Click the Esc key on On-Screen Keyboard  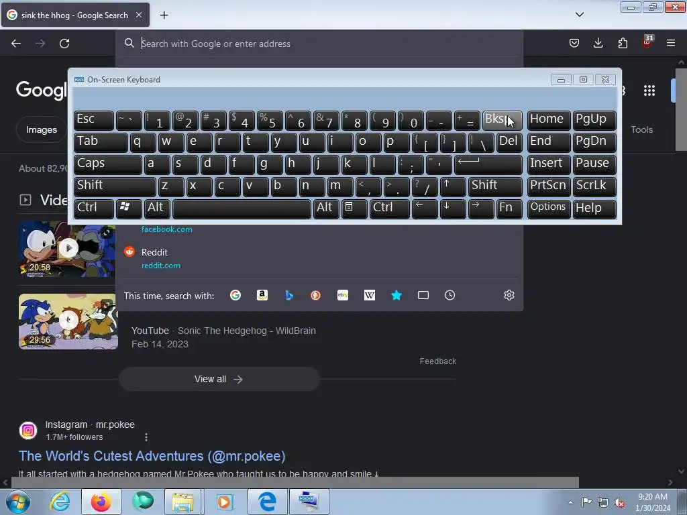[x=94, y=121]
